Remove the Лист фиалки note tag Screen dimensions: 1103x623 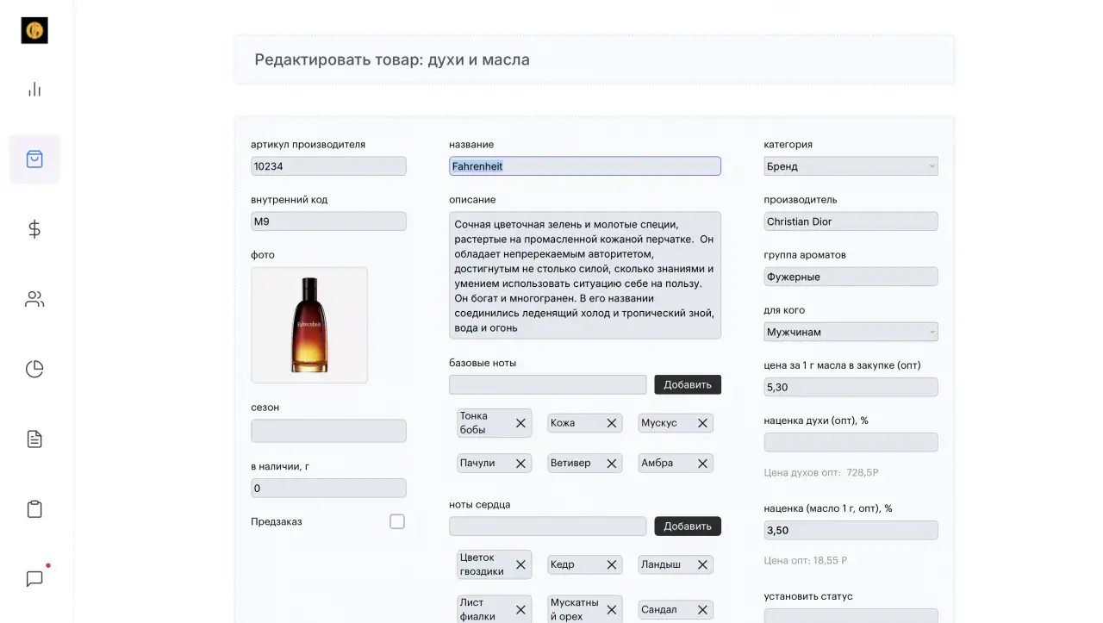coord(520,609)
